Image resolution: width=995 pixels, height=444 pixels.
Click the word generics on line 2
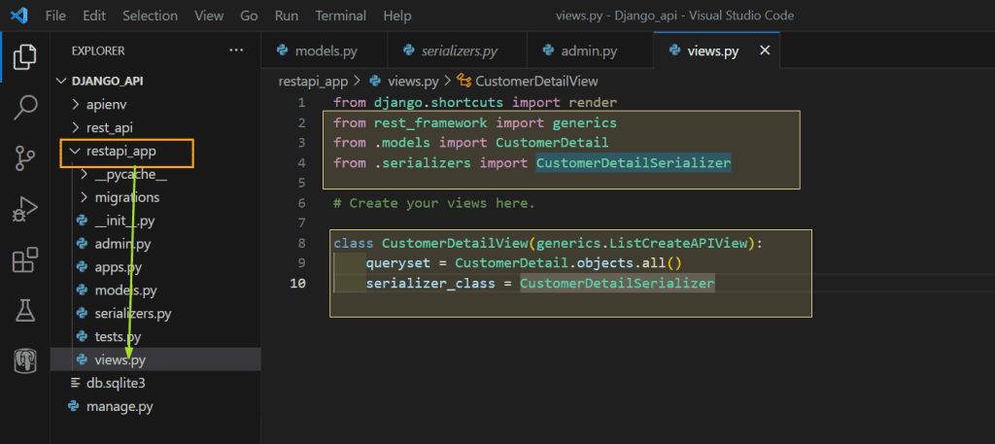(584, 122)
